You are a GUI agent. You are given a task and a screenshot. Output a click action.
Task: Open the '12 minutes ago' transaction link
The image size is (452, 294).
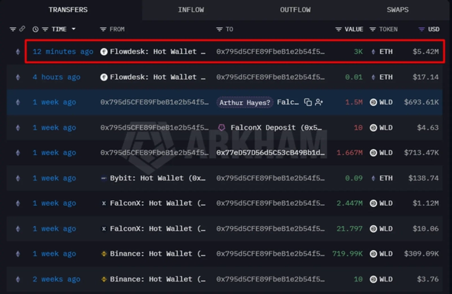pos(63,51)
